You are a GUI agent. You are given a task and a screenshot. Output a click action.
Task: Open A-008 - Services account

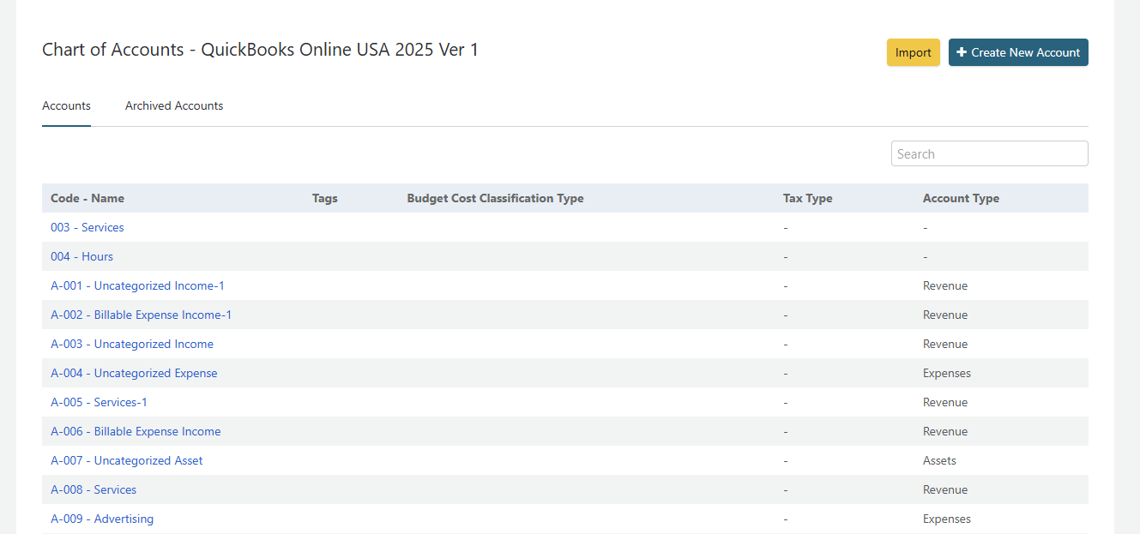click(x=93, y=489)
